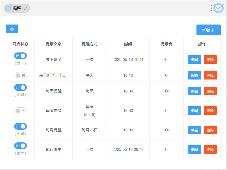Click the 提醒方式 column header

90,44
